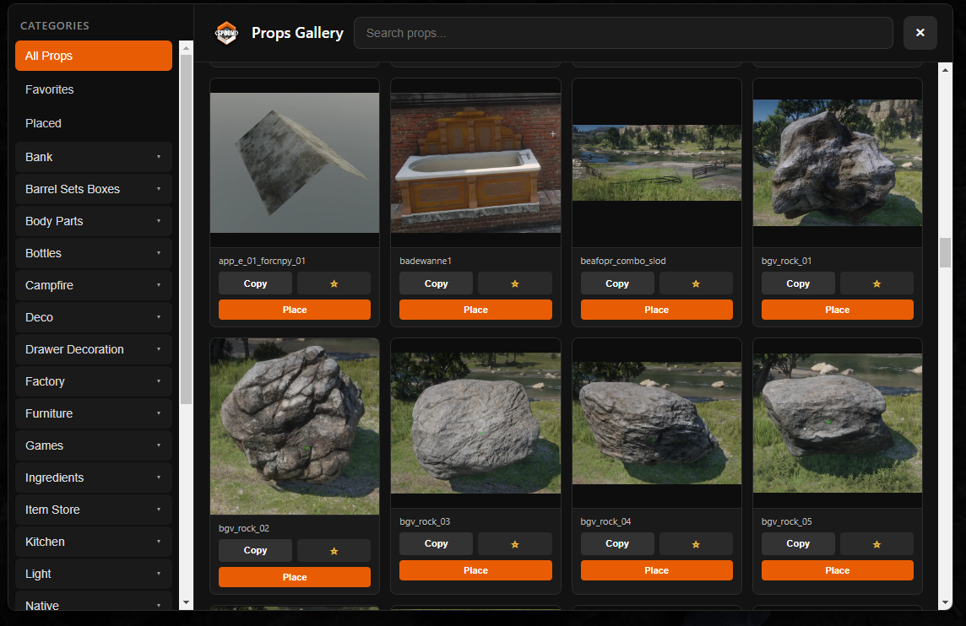Show the Favorites list
Screen dimensions: 966x626
(x=94, y=89)
